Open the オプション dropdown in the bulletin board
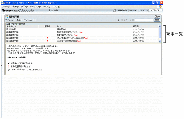The width and height of the screenshot is (184, 119). click(29, 20)
